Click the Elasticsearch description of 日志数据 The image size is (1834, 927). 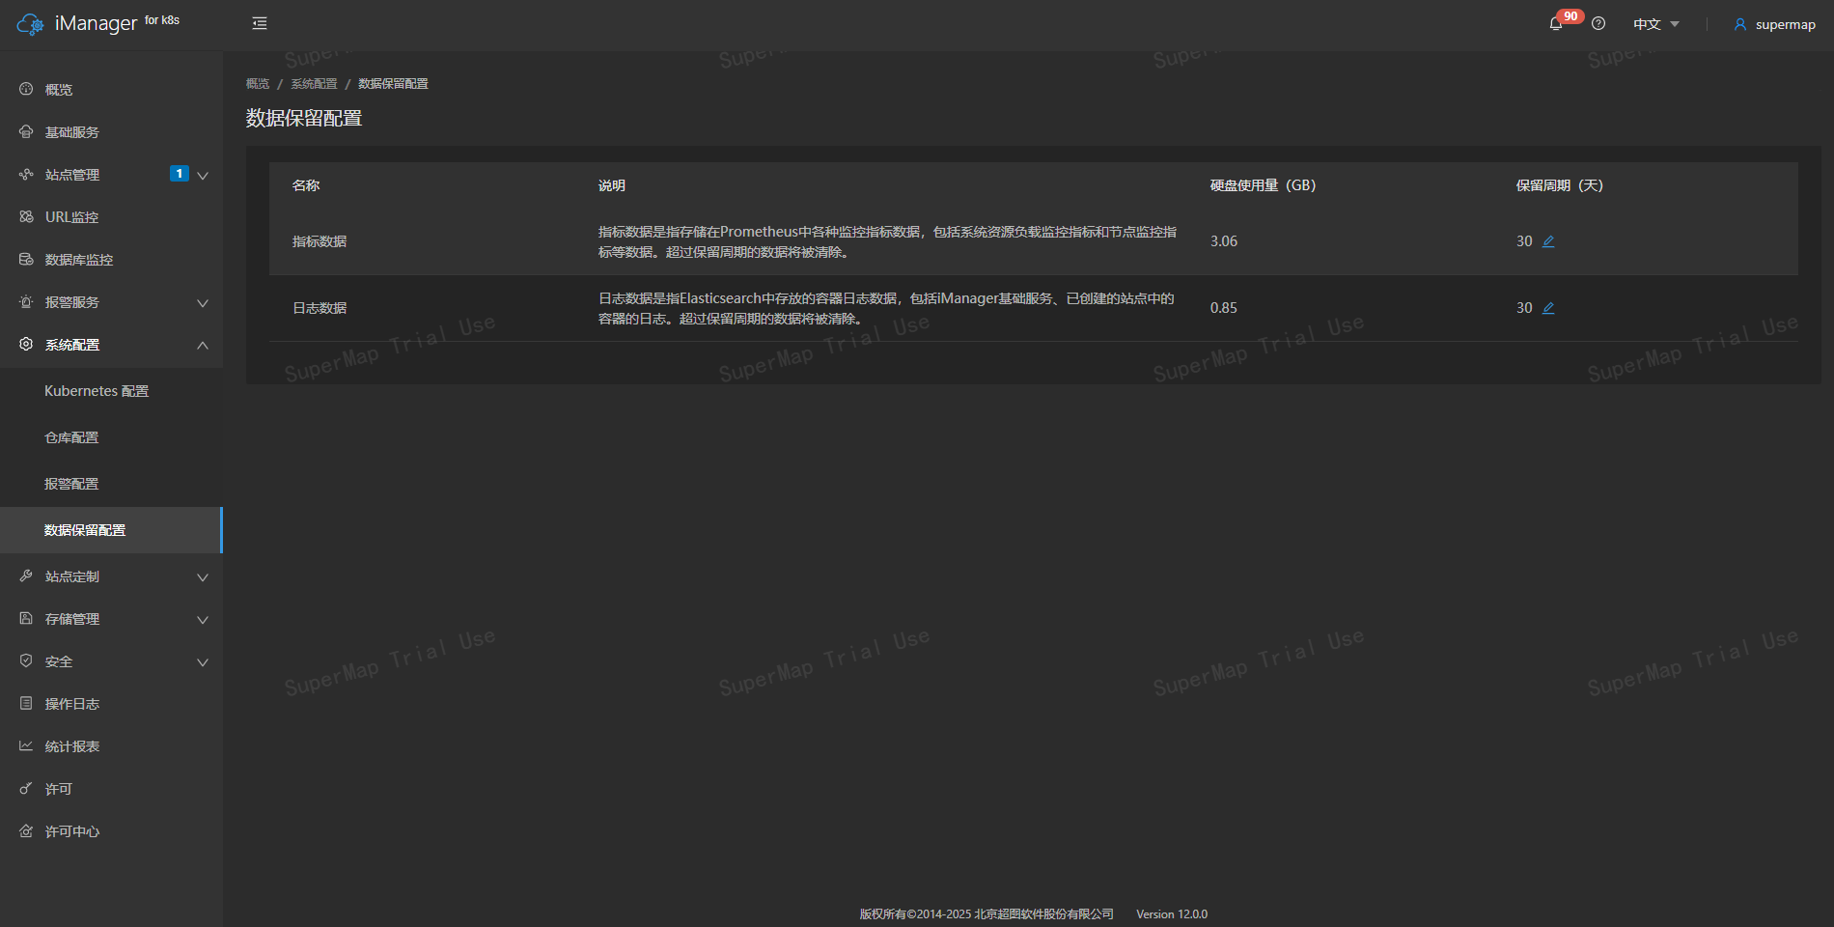tap(887, 308)
